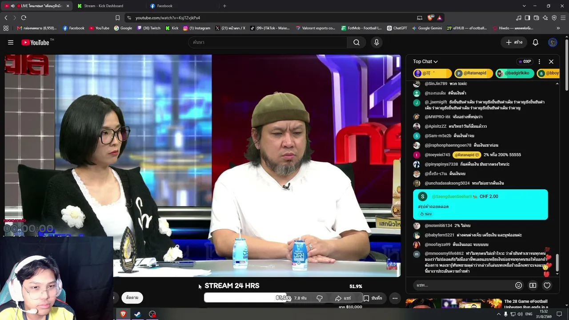Click the YouTube search magnifier button
This screenshot has height=320, width=569.
[x=357, y=42]
